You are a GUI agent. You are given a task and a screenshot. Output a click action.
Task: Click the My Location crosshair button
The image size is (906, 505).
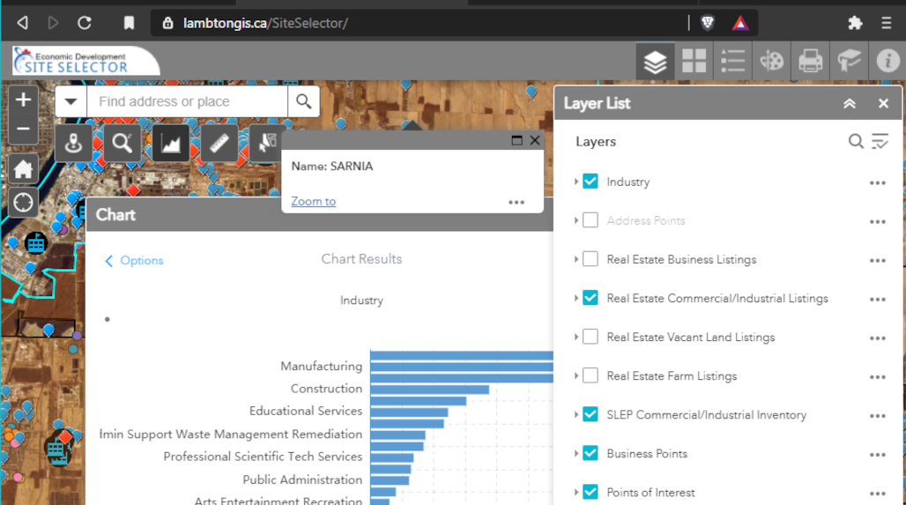click(23, 203)
